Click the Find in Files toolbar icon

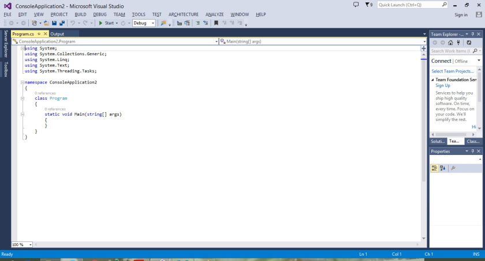(x=163, y=23)
